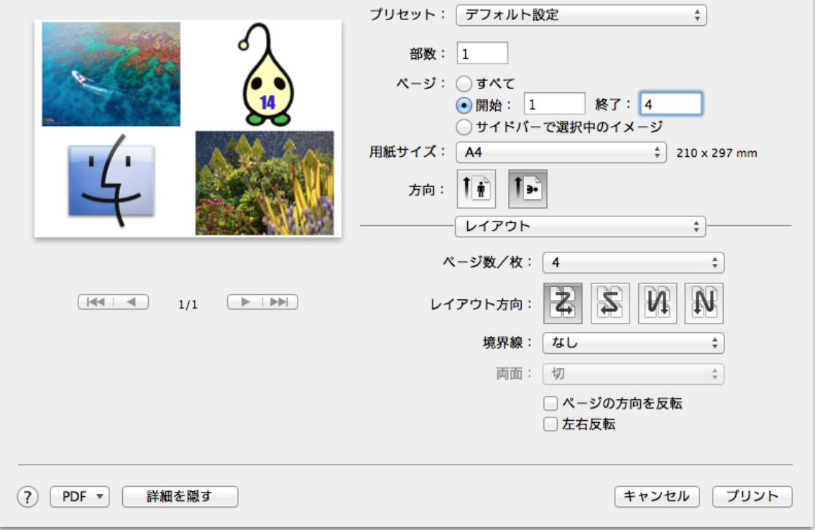Choose reversed Z right-to-left layout direction
815x530 pixels.
pos(610,303)
